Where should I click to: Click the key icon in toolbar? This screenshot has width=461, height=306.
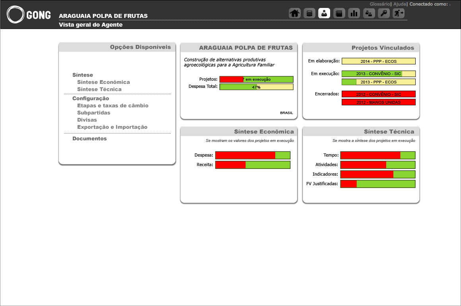click(383, 13)
